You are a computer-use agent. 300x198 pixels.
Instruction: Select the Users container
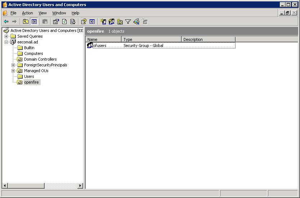29,76
